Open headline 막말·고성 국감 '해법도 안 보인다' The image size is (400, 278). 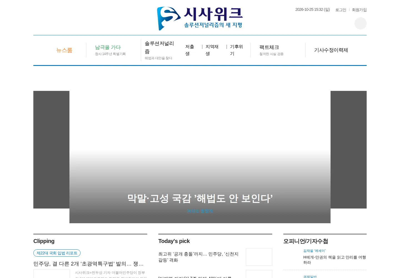click(x=200, y=198)
